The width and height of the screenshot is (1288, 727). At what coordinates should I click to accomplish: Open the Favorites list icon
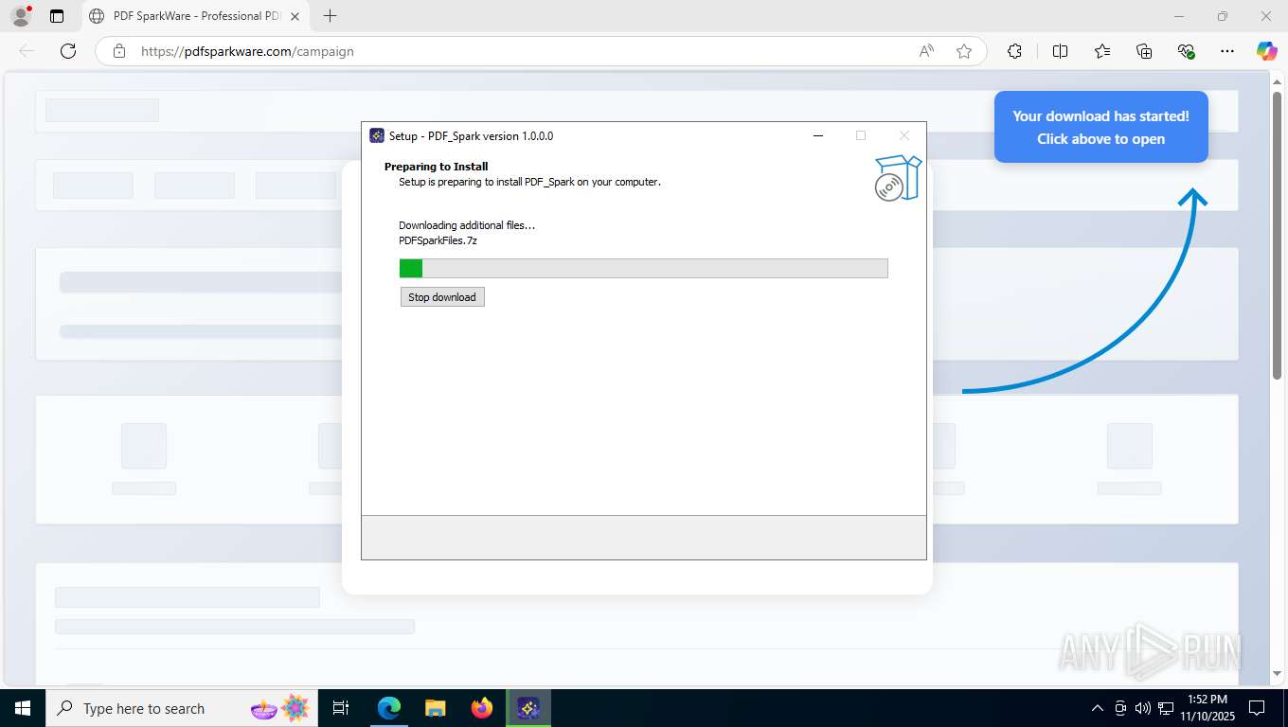point(1102,51)
